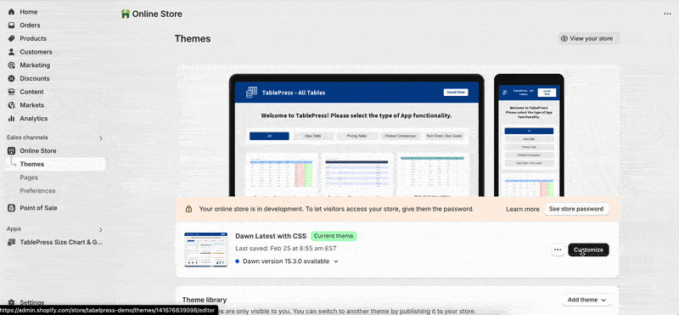Open Marketing via its target icon

tap(12, 65)
